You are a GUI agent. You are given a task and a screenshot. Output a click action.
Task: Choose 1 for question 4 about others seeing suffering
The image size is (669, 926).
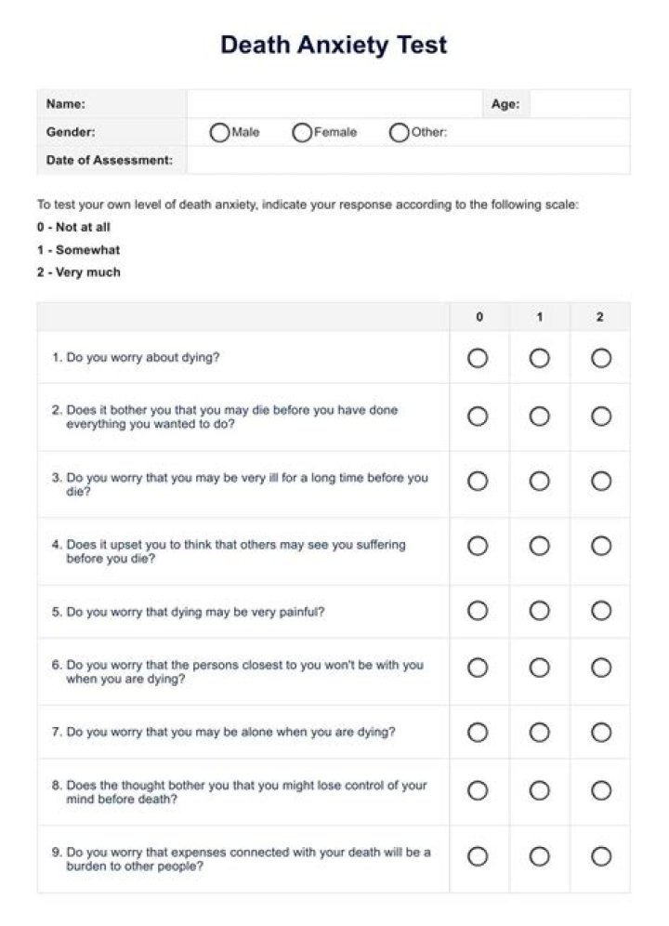[x=539, y=546]
